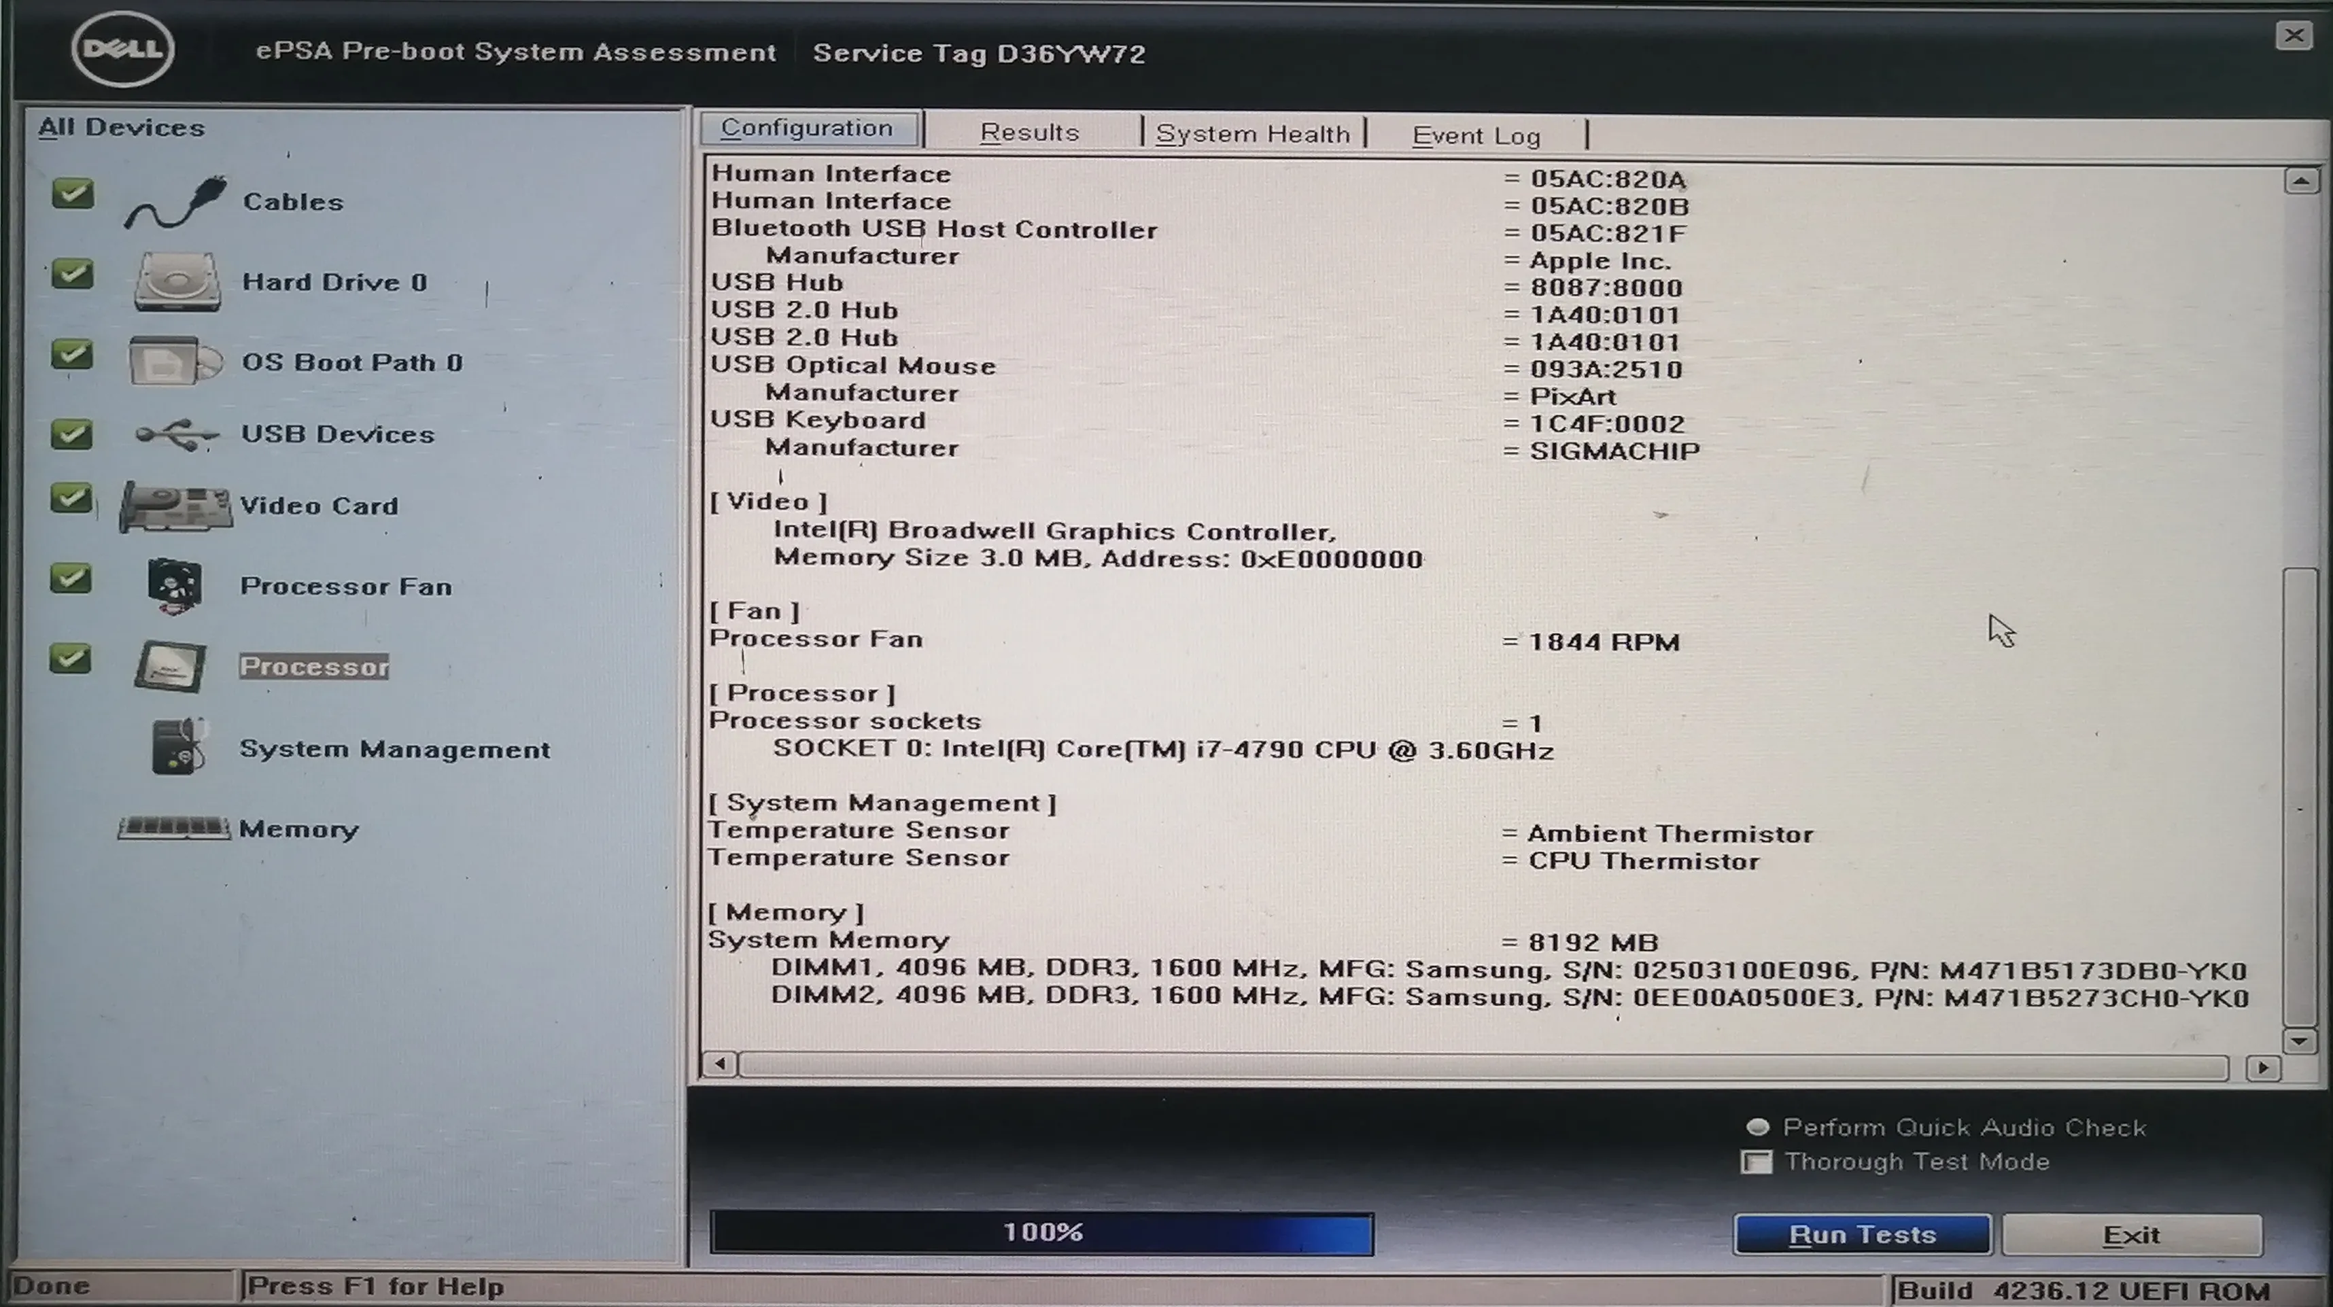Enable Thorough Test Mode checkbox
Viewport: 2333px width, 1307px height.
coord(1757,1162)
